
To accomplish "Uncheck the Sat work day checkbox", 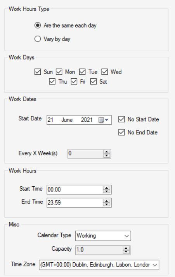I will [93, 82].
